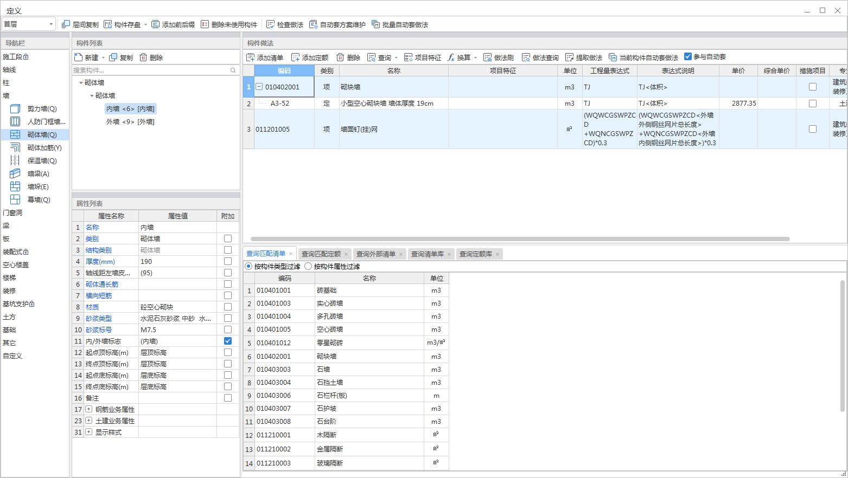
Task: Switch to 查询匹配定额 tab
Action: [x=321, y=254]
